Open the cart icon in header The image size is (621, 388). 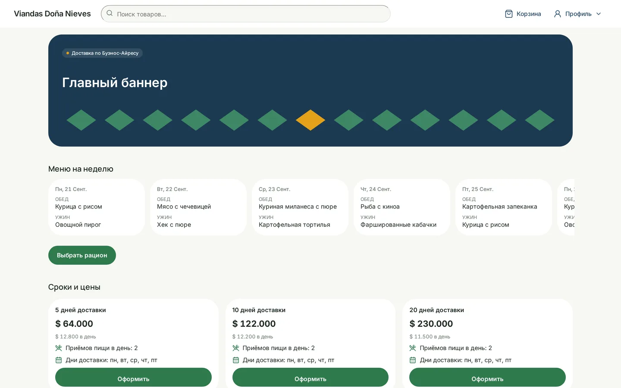pos(509,14)
